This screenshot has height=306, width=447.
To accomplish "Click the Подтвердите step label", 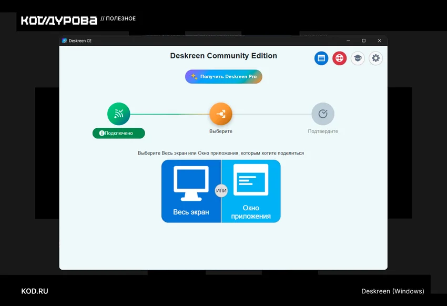I will click(x=323, y=131).
